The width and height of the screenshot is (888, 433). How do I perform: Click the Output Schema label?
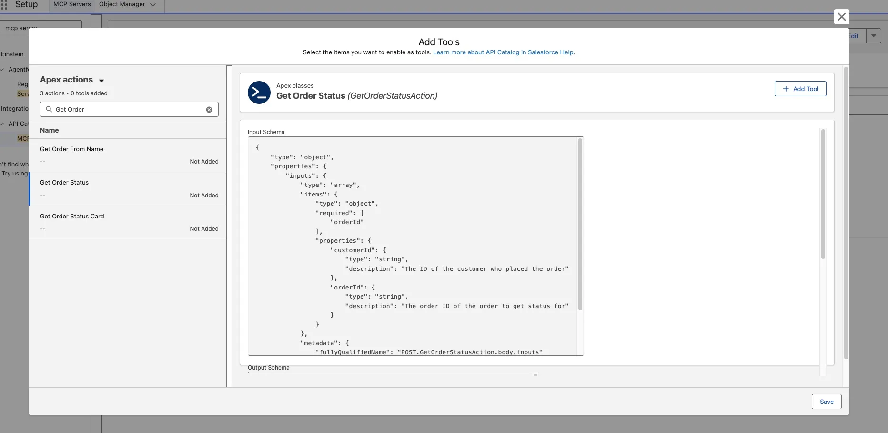tap(269, 368)
